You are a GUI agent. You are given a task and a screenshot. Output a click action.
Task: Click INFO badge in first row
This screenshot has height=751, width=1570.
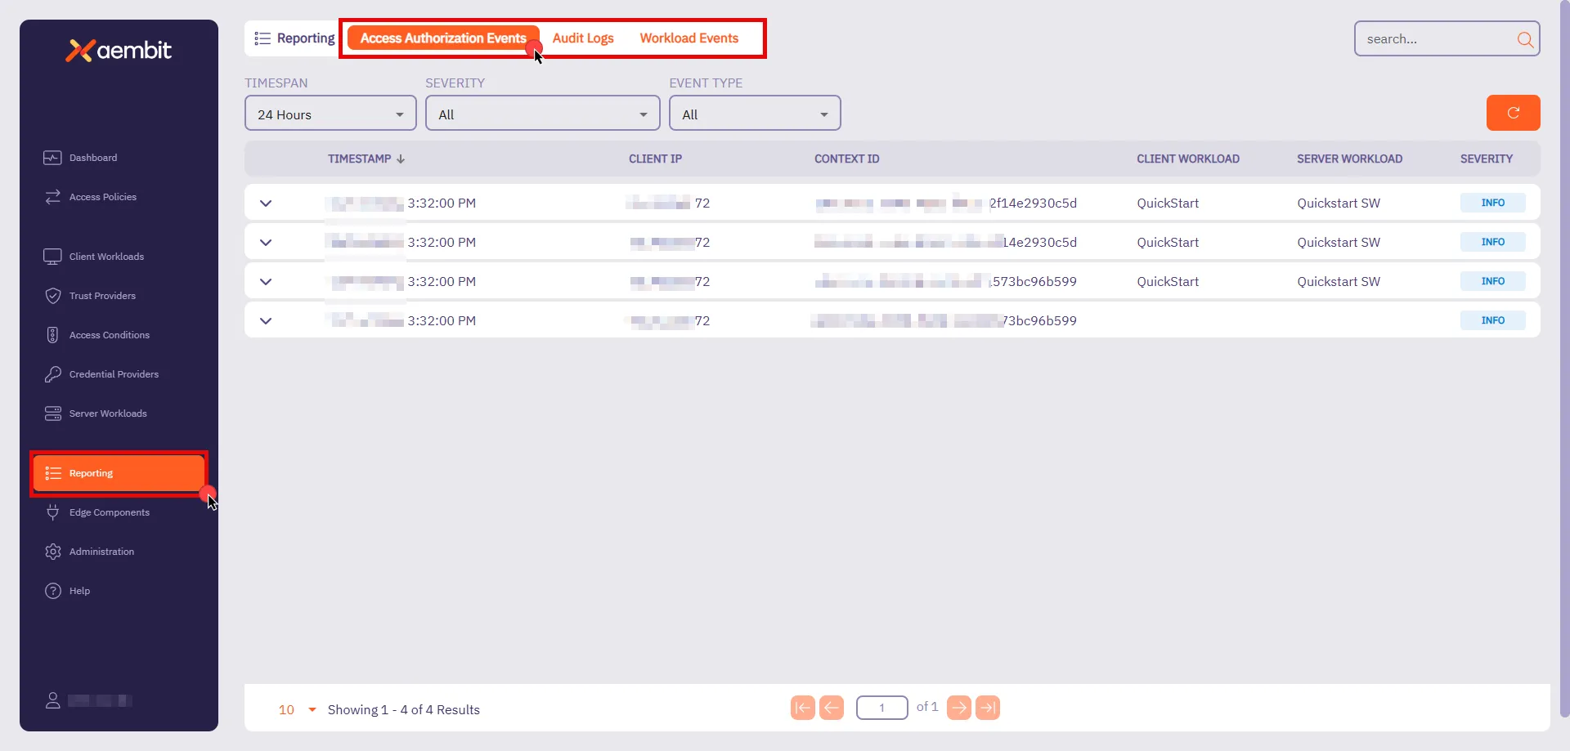click(1492, 203)
